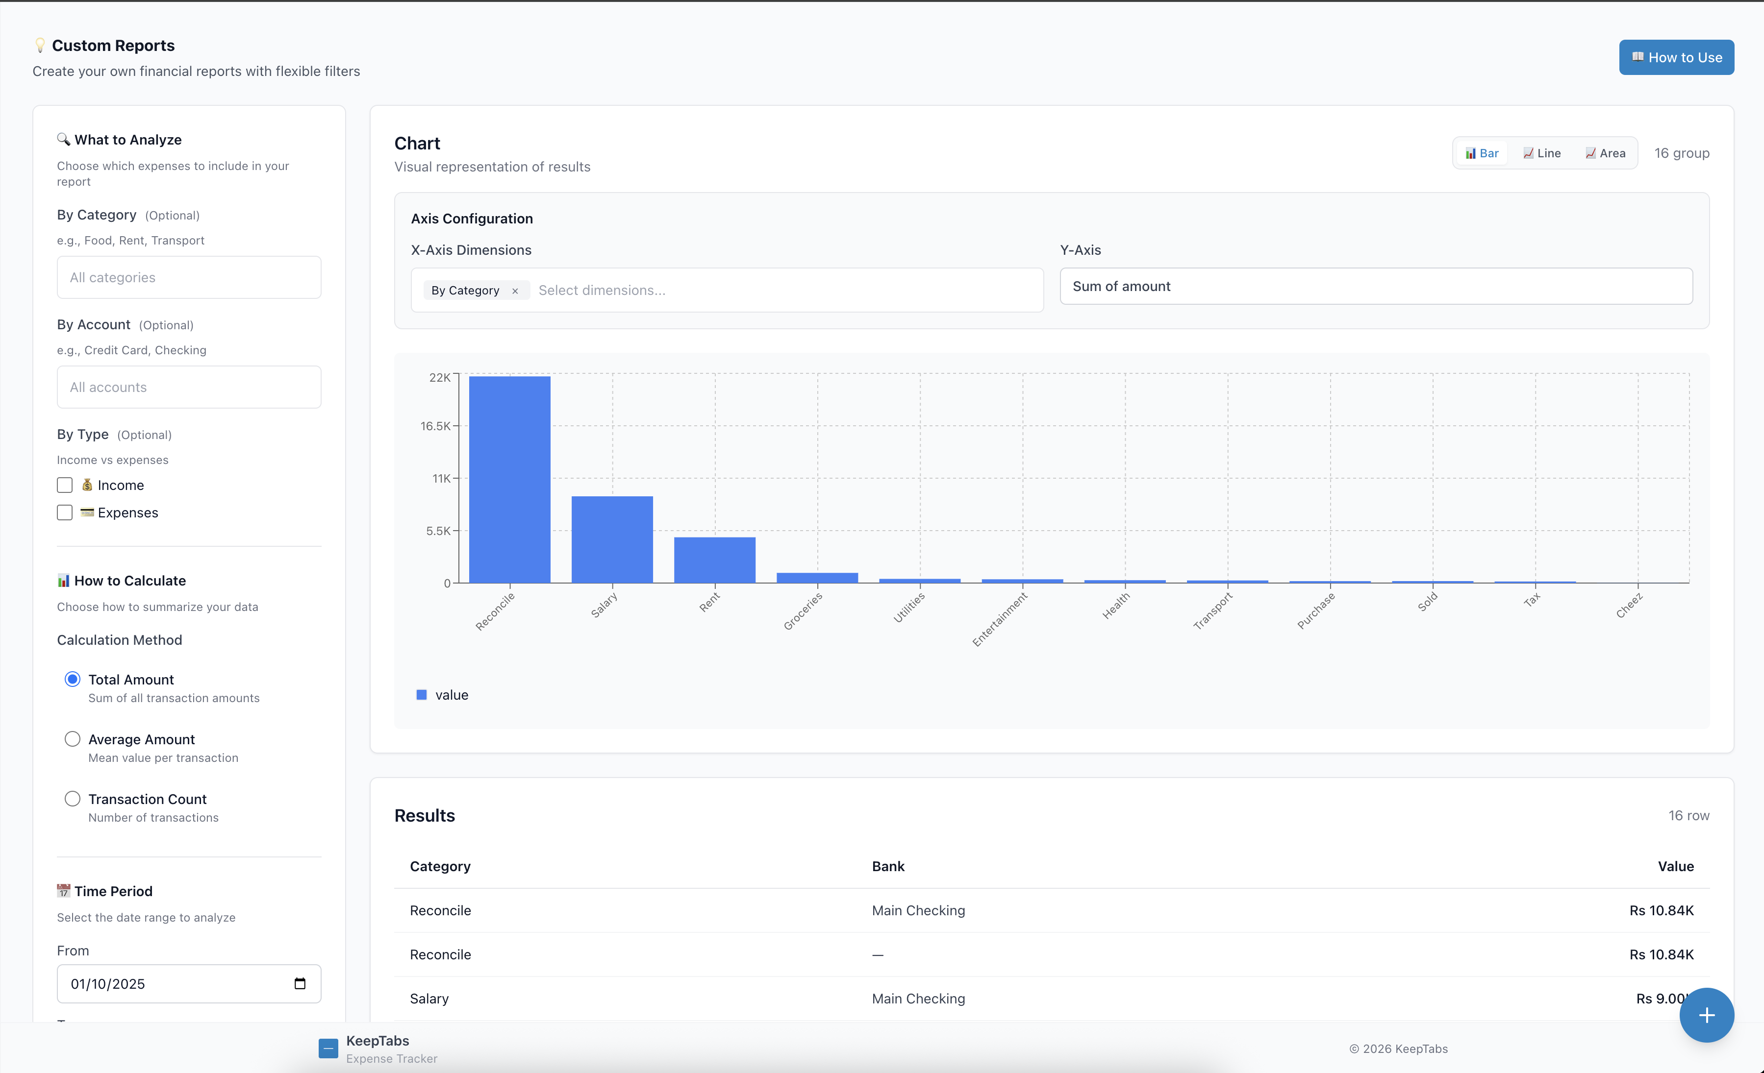Screen dimensions: 1764x1073
Task: Click the calendar icon next to Time Period
Action: pyautogui.click(x=63, y=891)
